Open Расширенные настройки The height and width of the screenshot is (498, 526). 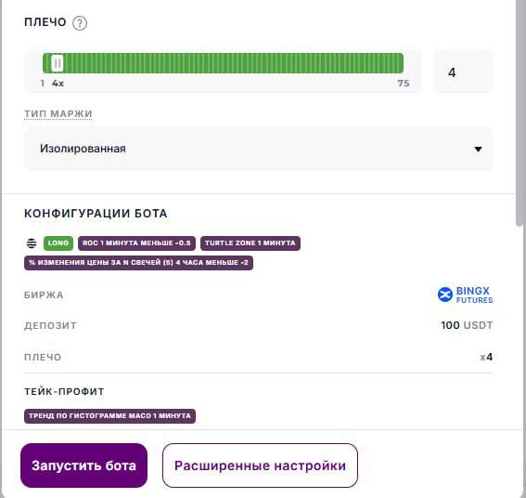coord(260,465)
